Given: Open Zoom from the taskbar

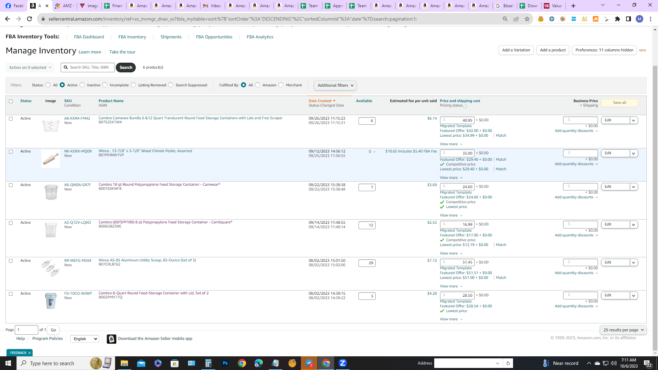Looking at the screenshot, I should coord(343,363).
